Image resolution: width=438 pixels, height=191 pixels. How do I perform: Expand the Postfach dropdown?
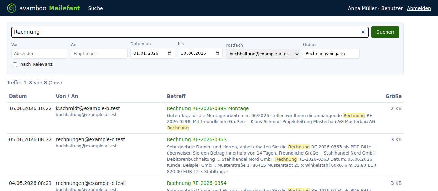pos(263,54)
